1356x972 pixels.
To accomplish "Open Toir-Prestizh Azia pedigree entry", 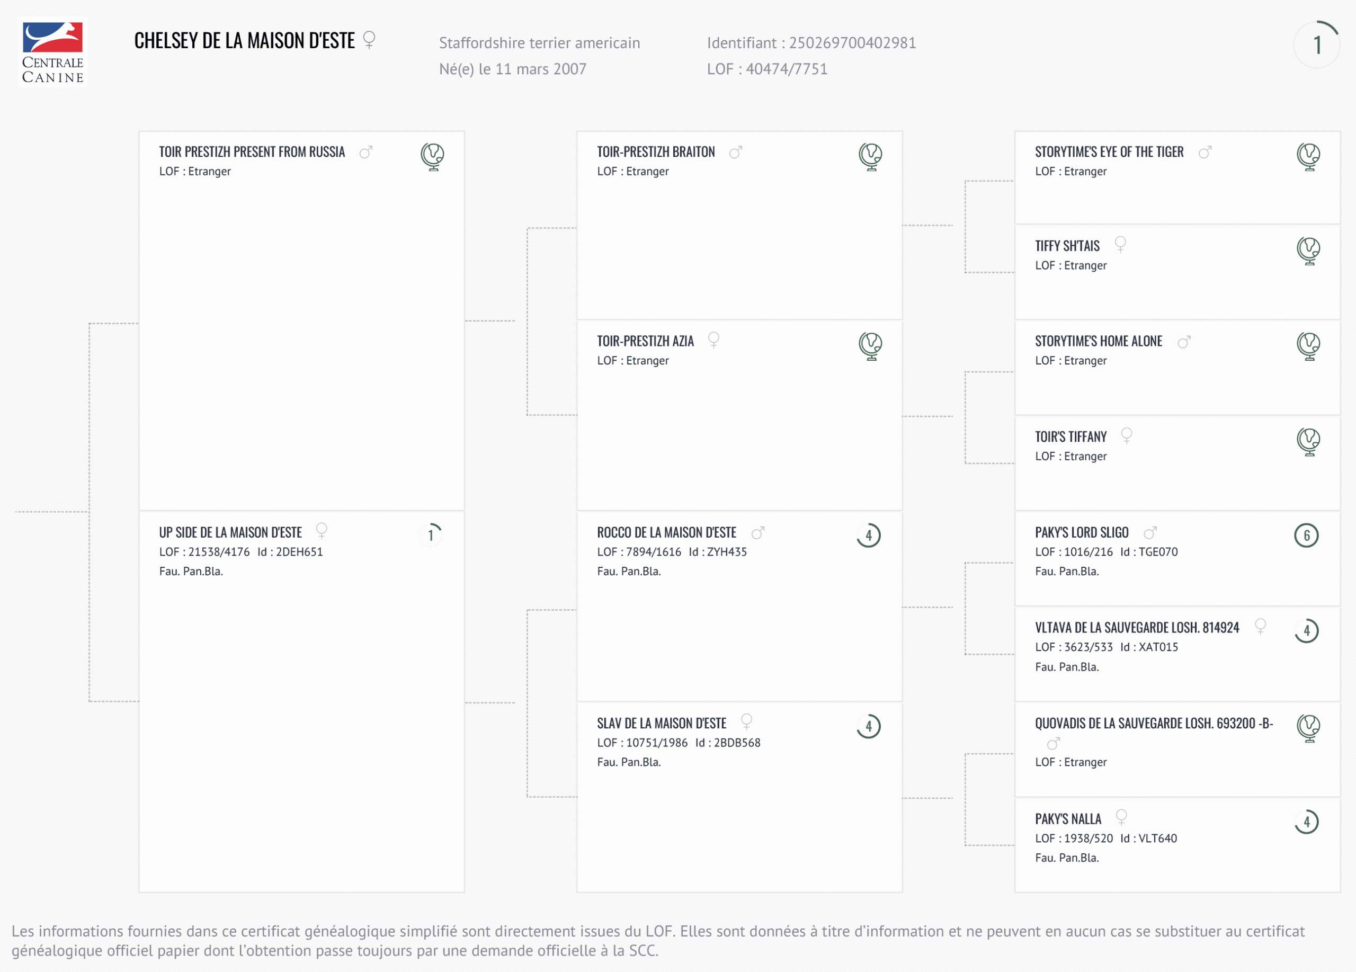I will point(645,341).
